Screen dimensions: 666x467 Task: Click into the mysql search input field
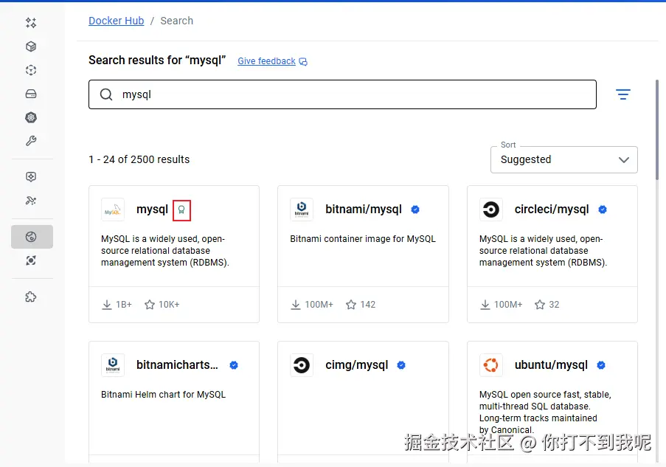342,94
